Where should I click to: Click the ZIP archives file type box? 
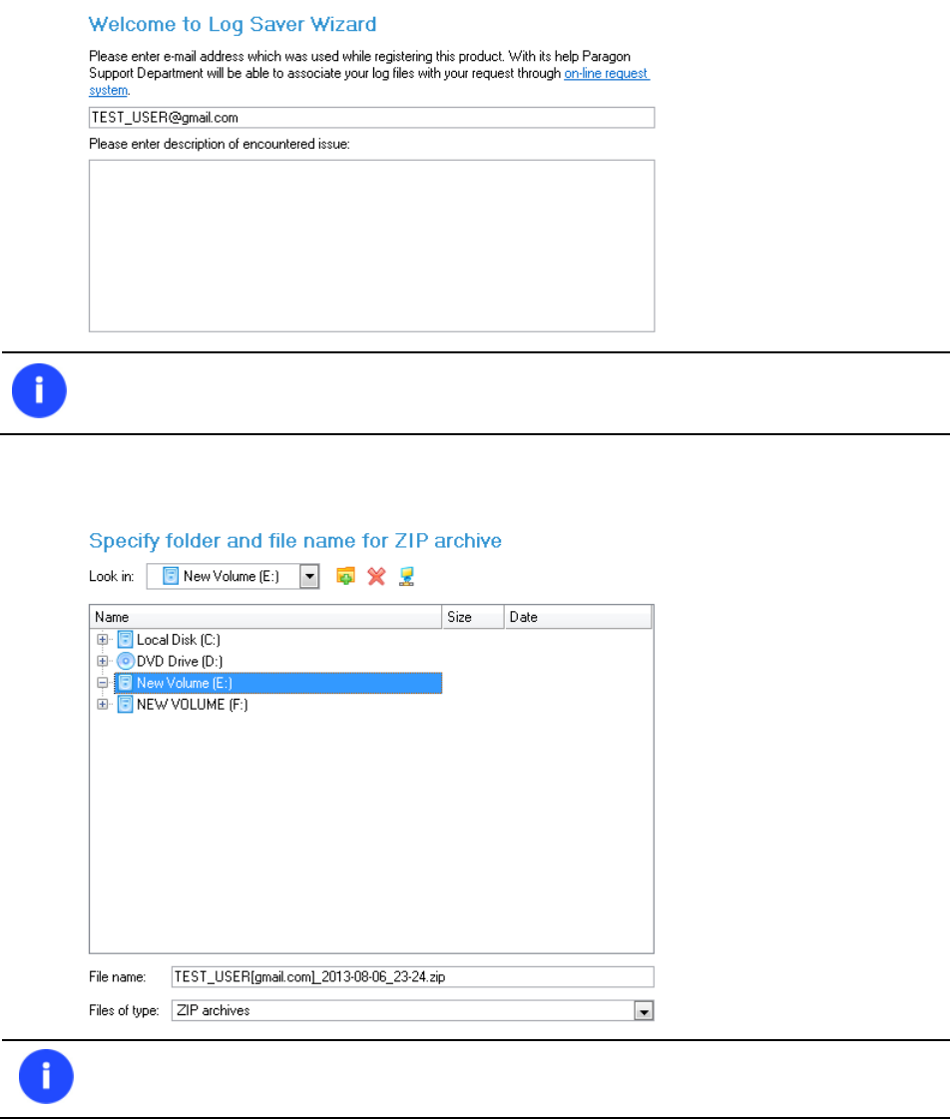tap(412, 1010)
